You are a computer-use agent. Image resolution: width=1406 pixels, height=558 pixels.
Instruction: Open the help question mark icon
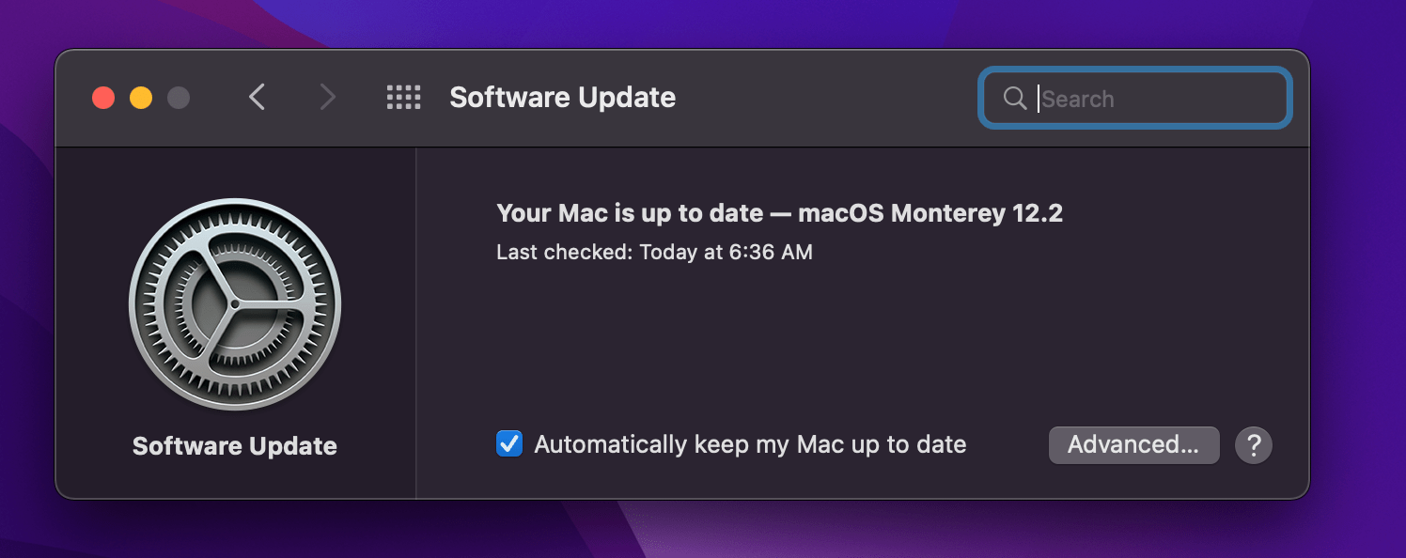(1254, 444)
